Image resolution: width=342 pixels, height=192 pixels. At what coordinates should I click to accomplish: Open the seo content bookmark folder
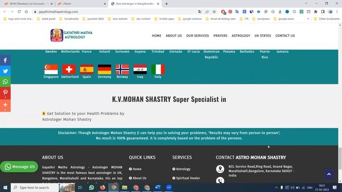pos(141,19)
